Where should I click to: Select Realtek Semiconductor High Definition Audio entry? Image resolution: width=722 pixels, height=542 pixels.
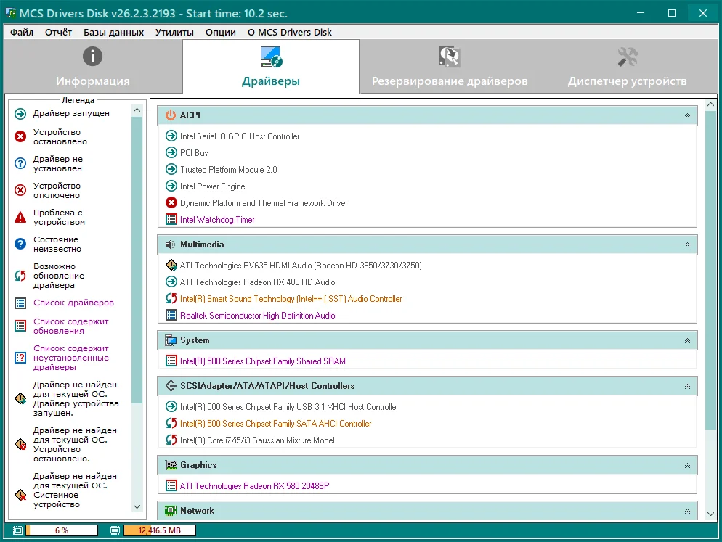[257, 316]
